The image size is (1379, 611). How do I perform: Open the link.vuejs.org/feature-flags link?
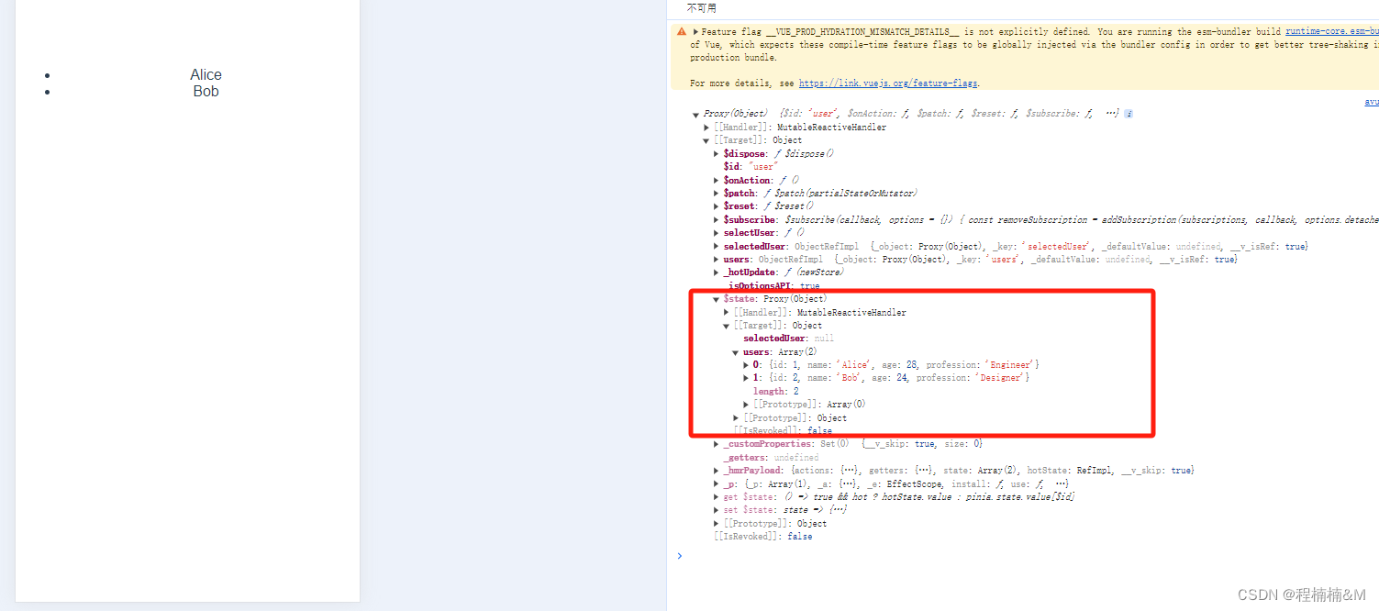(x=888, y=83)
